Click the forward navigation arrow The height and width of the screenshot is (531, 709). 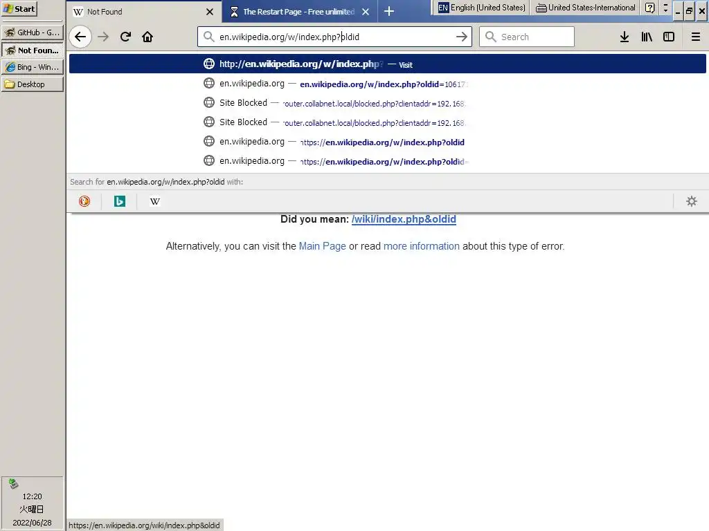(104, 37)
